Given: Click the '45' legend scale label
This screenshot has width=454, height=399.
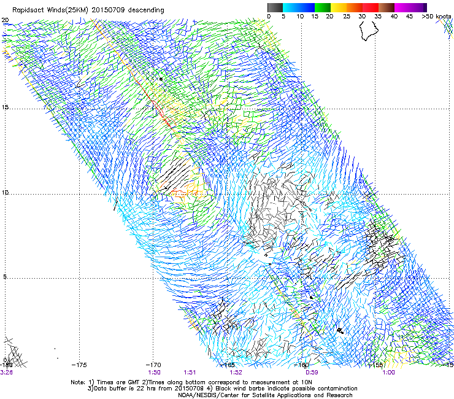Looking at the screenshot, I should point(409,16).
